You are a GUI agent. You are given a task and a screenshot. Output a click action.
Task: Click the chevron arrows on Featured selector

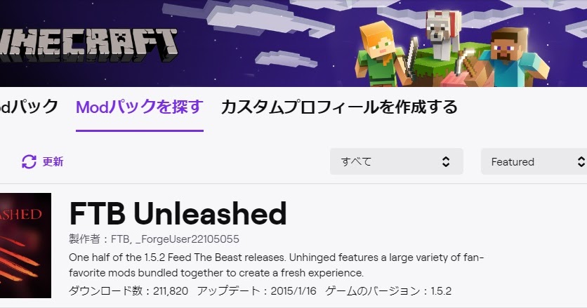click(x=581, y=161)
